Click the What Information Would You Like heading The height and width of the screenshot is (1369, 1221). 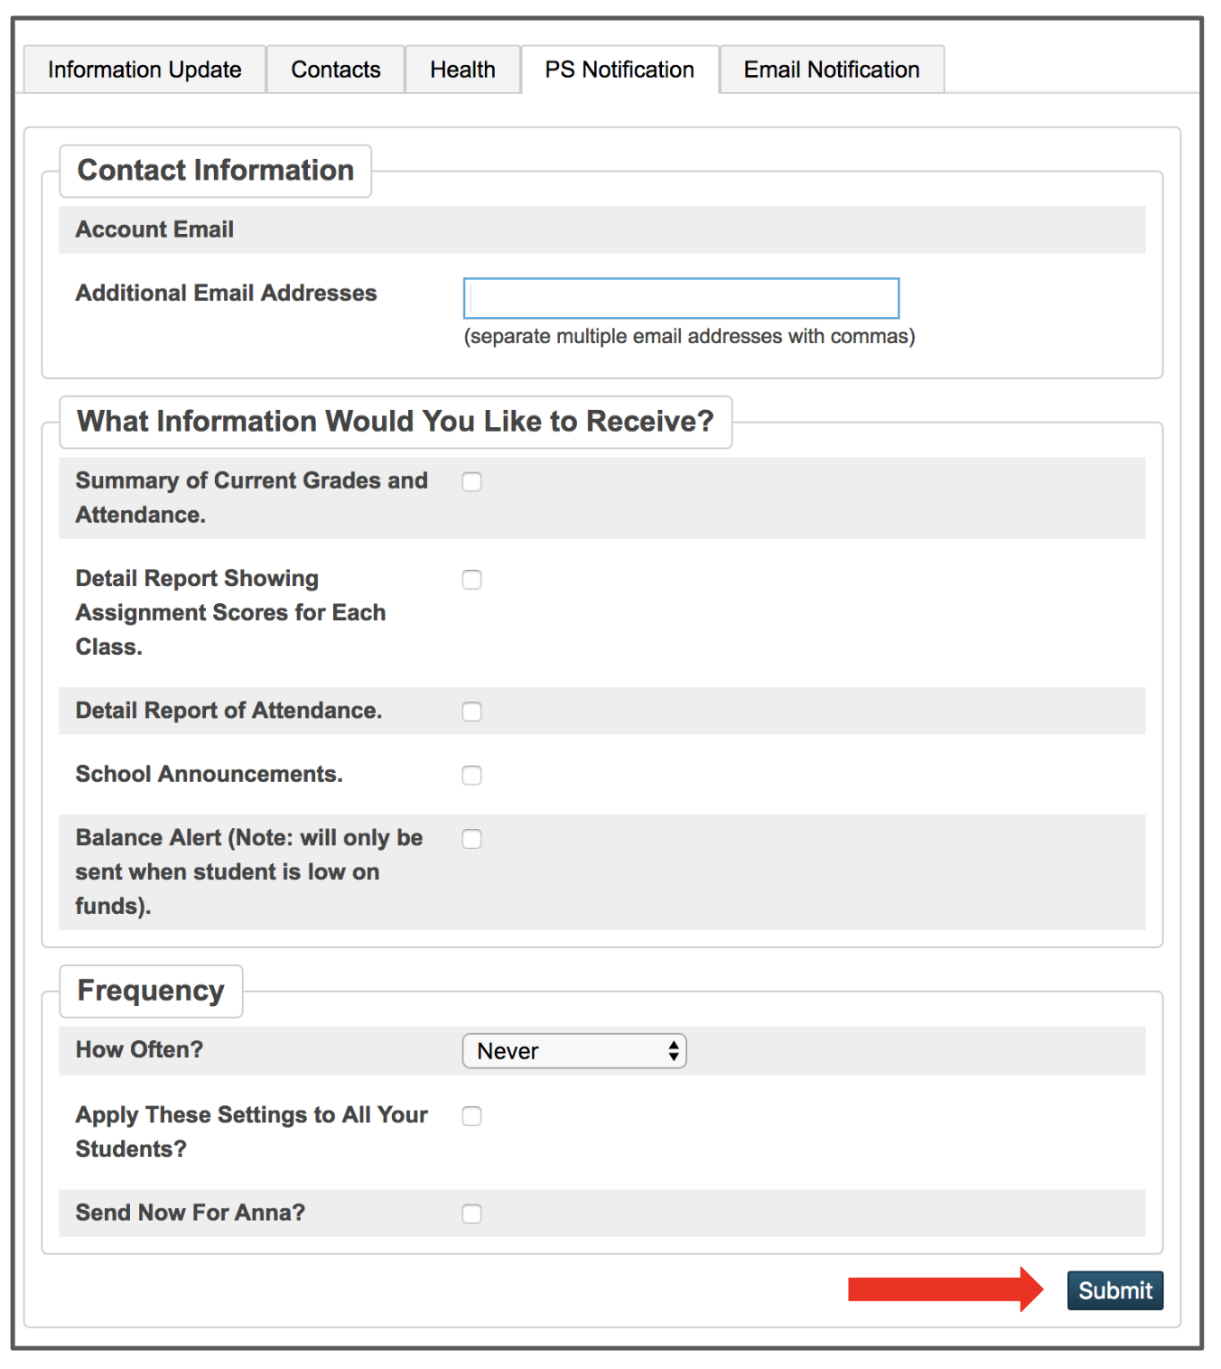pyautogui.click(x=395, y=422)
